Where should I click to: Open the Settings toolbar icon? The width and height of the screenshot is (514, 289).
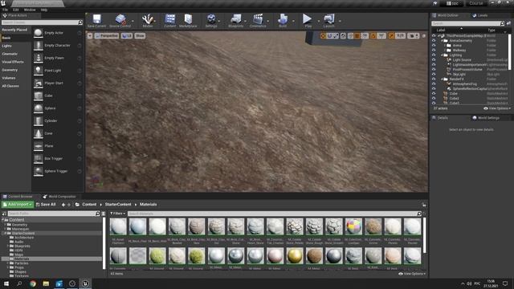211,21
